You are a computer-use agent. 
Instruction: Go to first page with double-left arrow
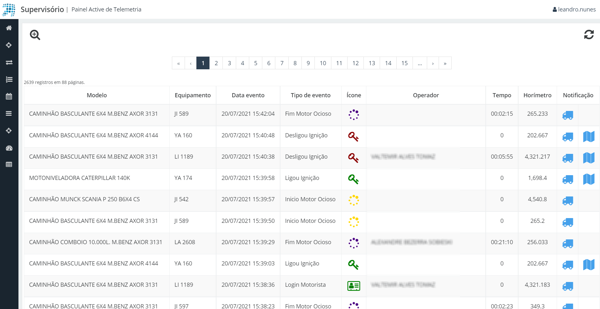(x=179, y=63)
